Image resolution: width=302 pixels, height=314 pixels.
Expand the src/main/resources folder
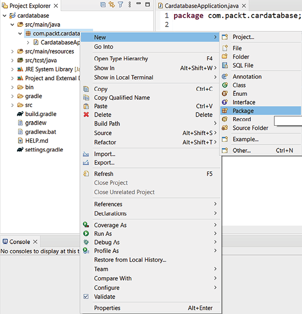tap(12, 51)
